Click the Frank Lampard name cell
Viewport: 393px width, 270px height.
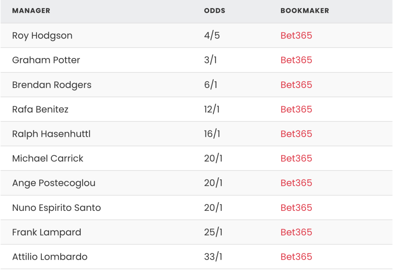pos(46,232)
